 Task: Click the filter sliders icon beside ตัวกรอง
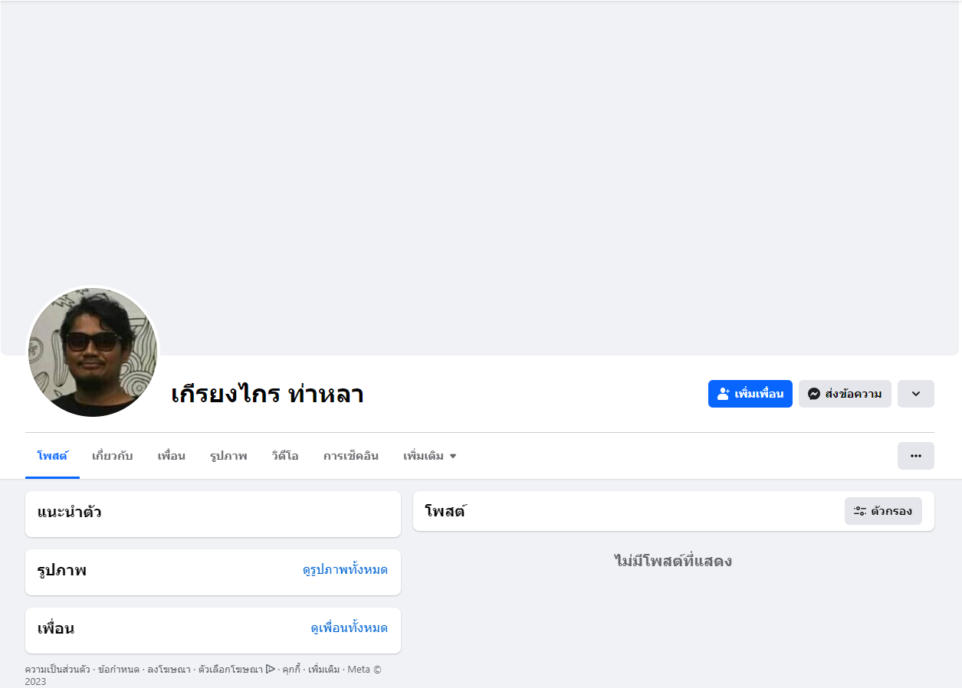tap(860, 511)
